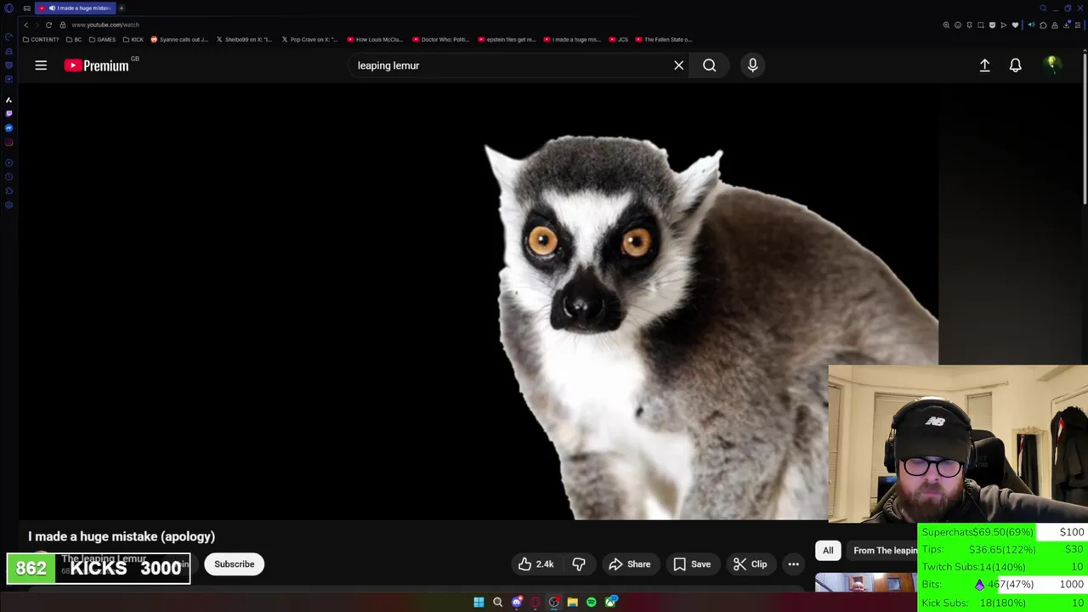Open Messenger in browser sidebar
Screen dimensions: 1088x612
click(8, 127)
